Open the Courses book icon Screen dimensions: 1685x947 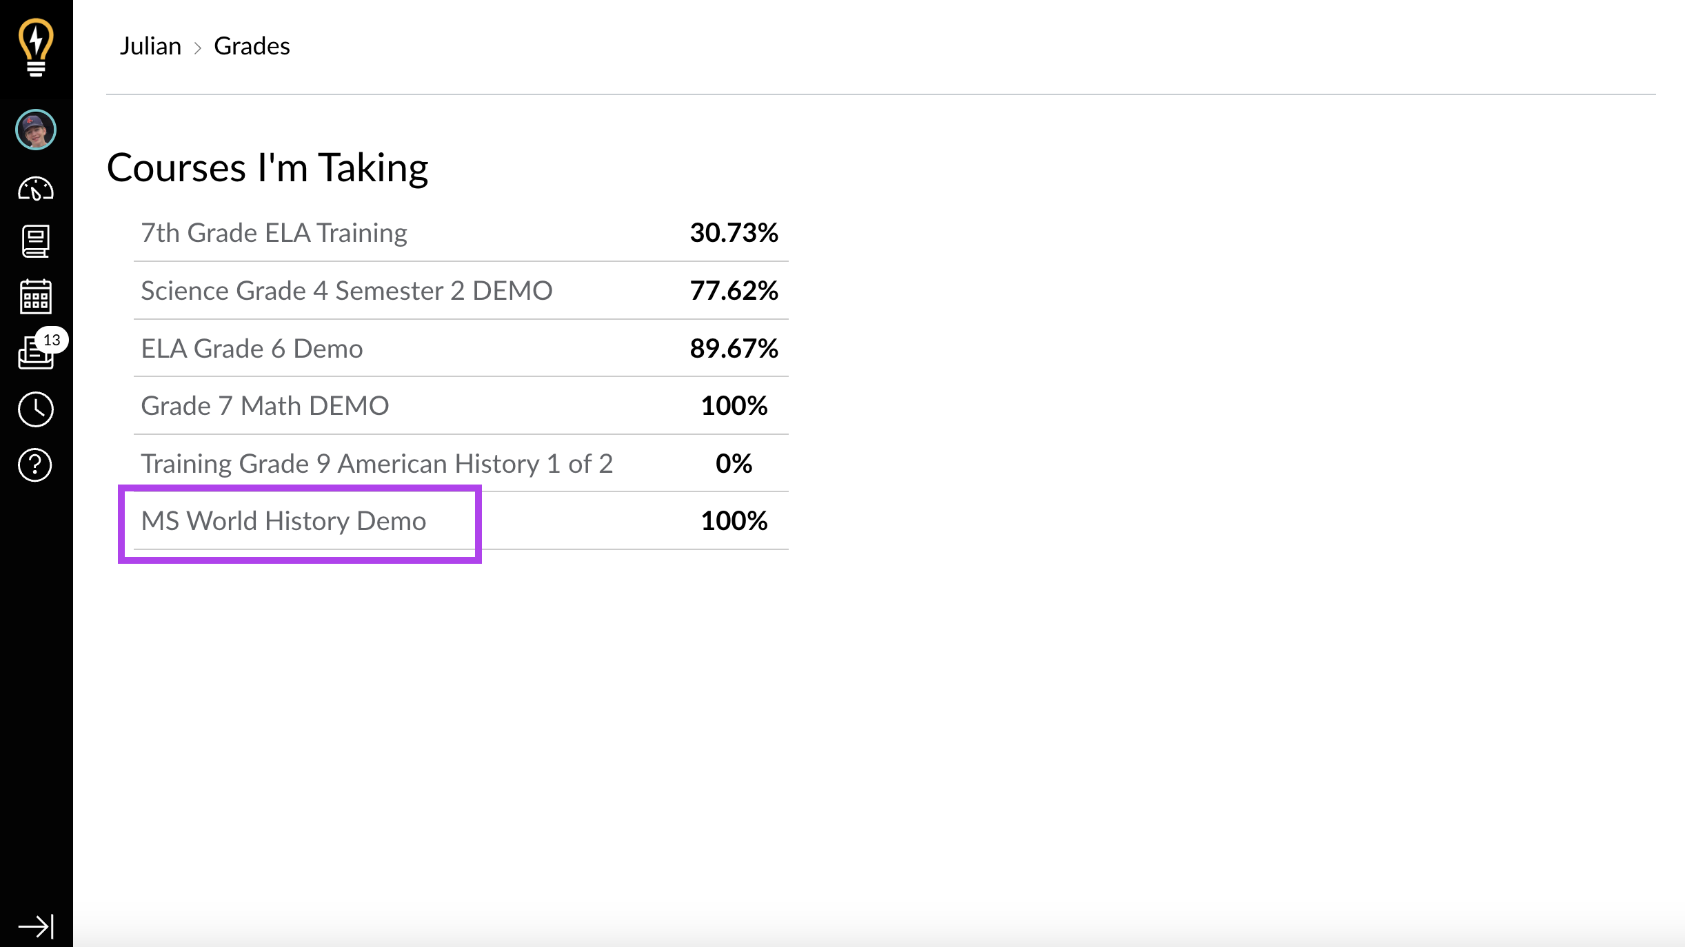tap(36, 242)
